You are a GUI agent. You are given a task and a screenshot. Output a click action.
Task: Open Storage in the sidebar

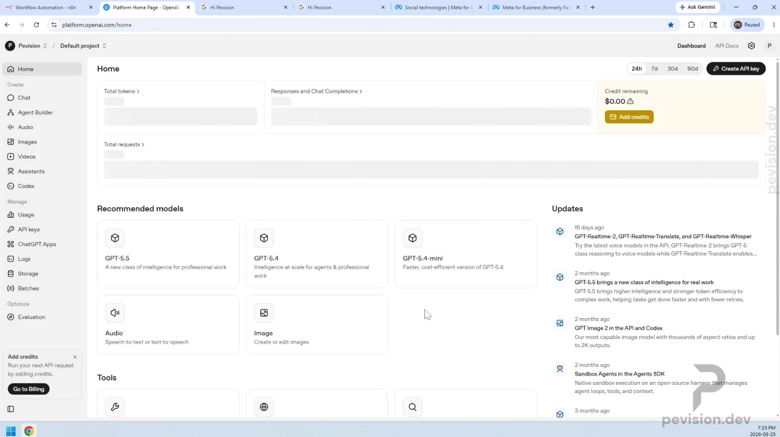point(42,274)
